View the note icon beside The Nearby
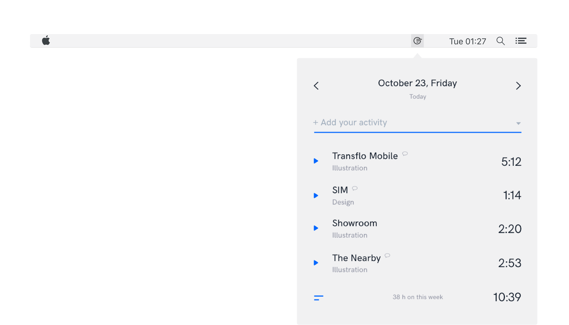The width and height of the screenshot is (569, 325). pyautogui.click(x=387, y=256)
